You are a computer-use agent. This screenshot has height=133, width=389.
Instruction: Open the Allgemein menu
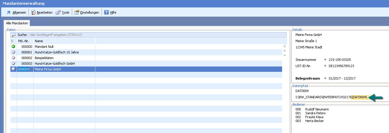coord(19,12)
